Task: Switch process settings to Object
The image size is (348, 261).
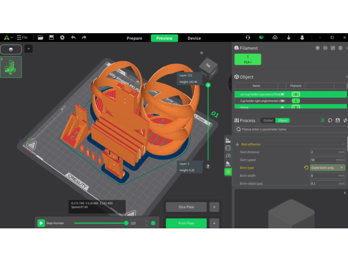Action: coord(283,120)
